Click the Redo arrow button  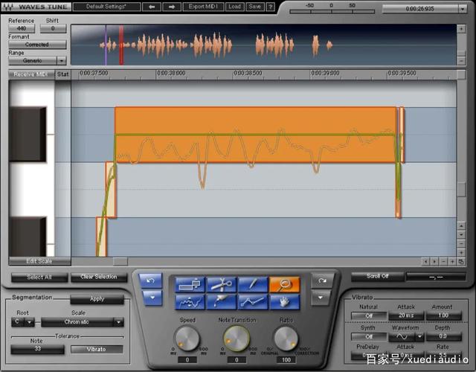(322, 280)
